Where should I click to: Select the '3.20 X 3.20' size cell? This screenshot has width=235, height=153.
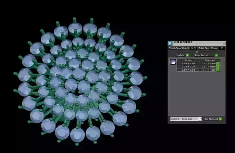188,67
